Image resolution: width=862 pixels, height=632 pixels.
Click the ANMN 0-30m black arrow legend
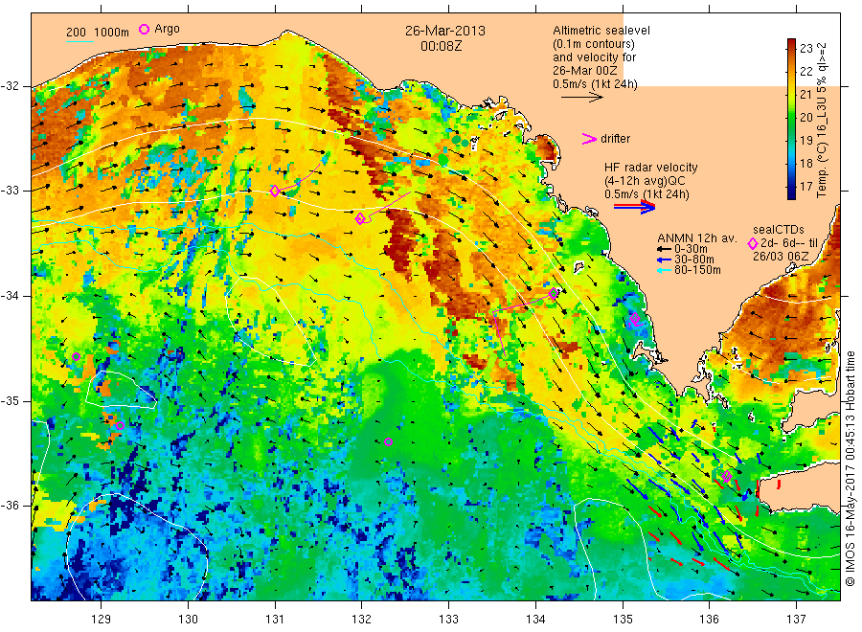click(x=665, y=250)
